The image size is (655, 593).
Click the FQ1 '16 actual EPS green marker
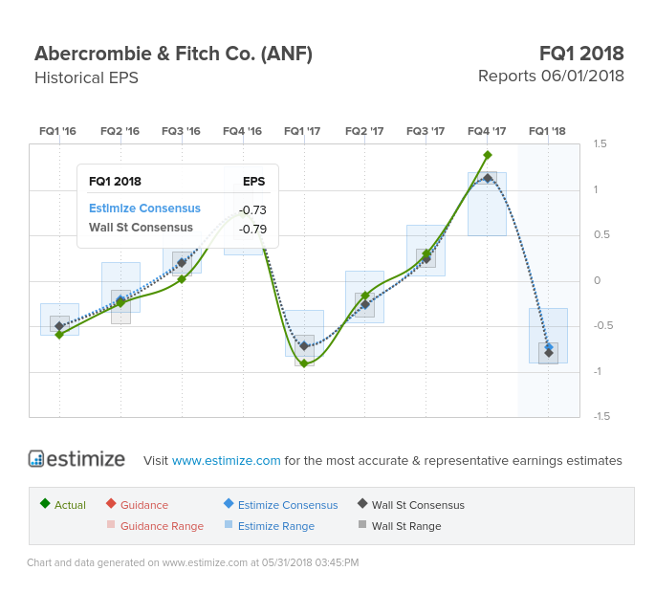click(x=59, y=335)
